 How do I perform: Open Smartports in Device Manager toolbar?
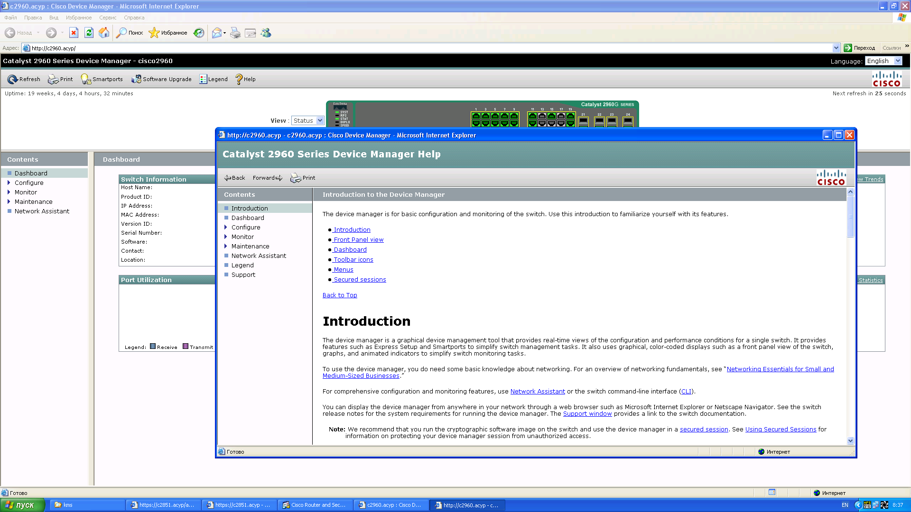[102, 79]
